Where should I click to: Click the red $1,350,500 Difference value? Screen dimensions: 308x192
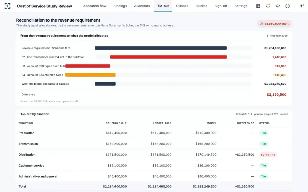click(x=277, y=95)
